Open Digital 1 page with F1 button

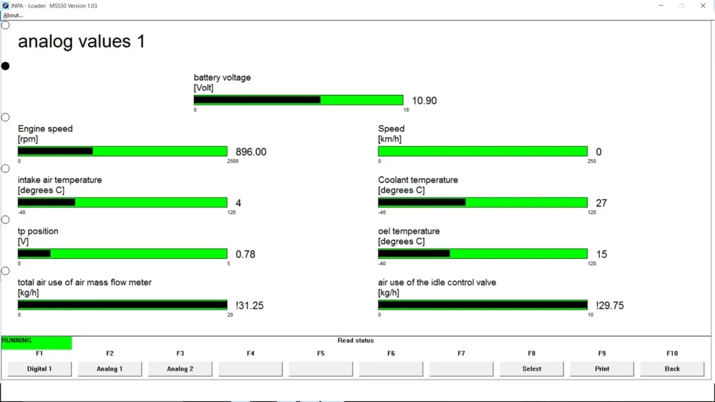point(40,368)
